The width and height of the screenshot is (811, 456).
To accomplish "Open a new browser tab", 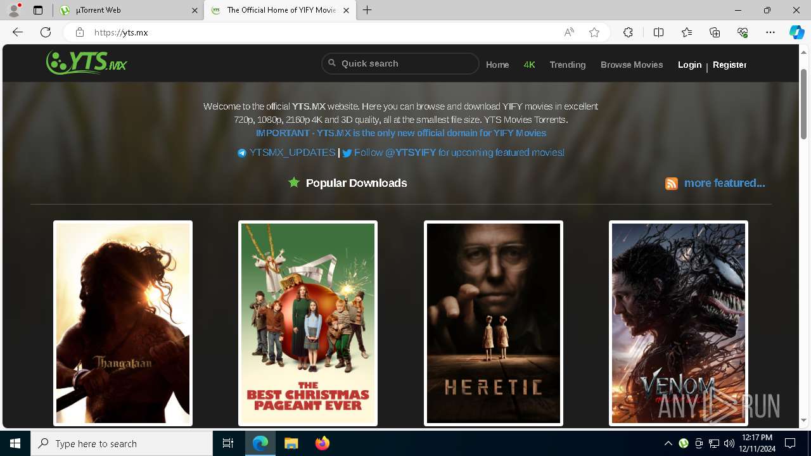I will 367,10.
